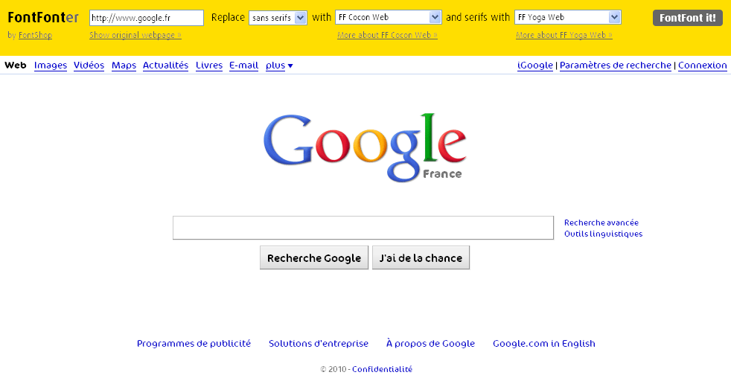Click the FontFonter logo title
This screenshot has width=731, height=381.
(43, 18)
